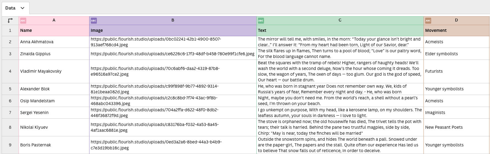
Task: Select the Movement header cell
Action: (x=456, y=30)
